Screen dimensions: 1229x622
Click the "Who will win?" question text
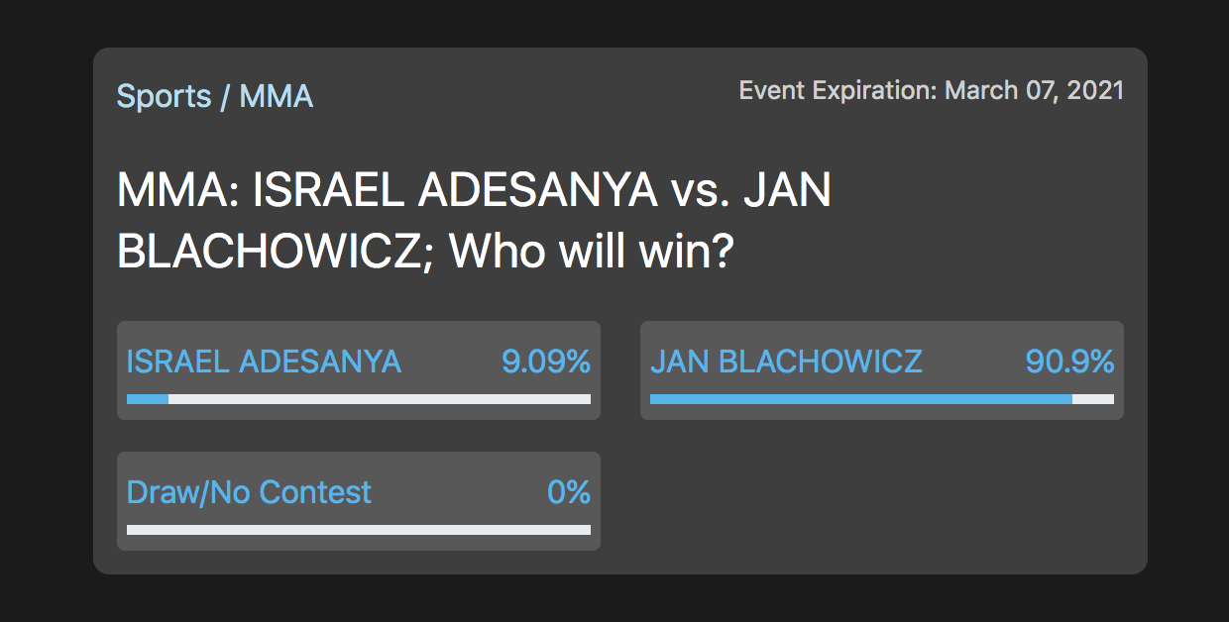click(591, 252)
